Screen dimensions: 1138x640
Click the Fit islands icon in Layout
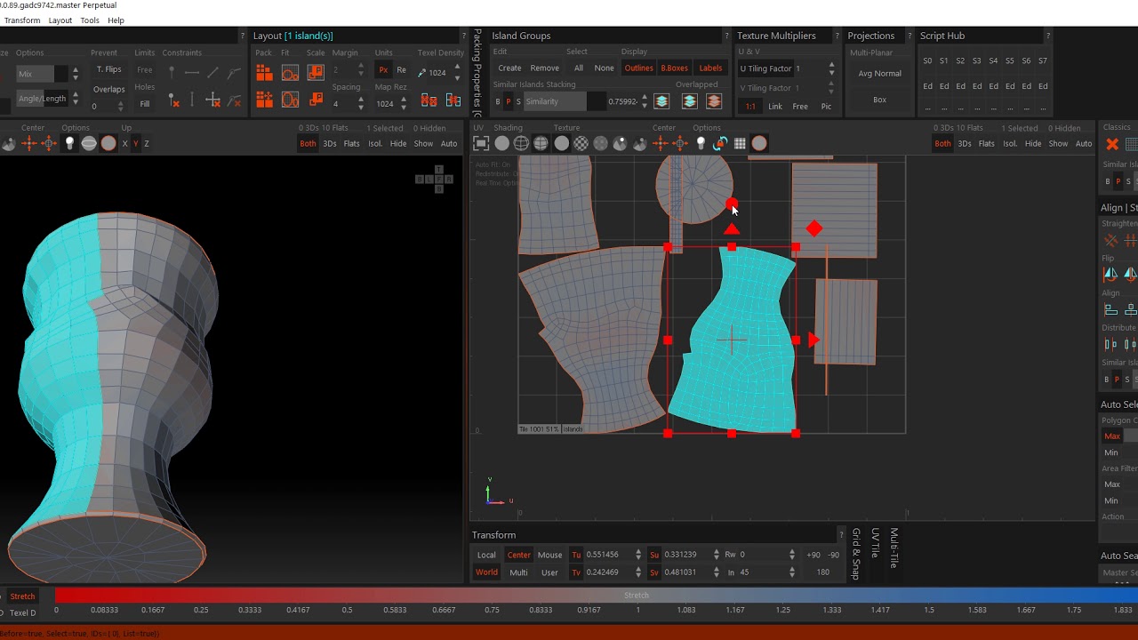290,73
